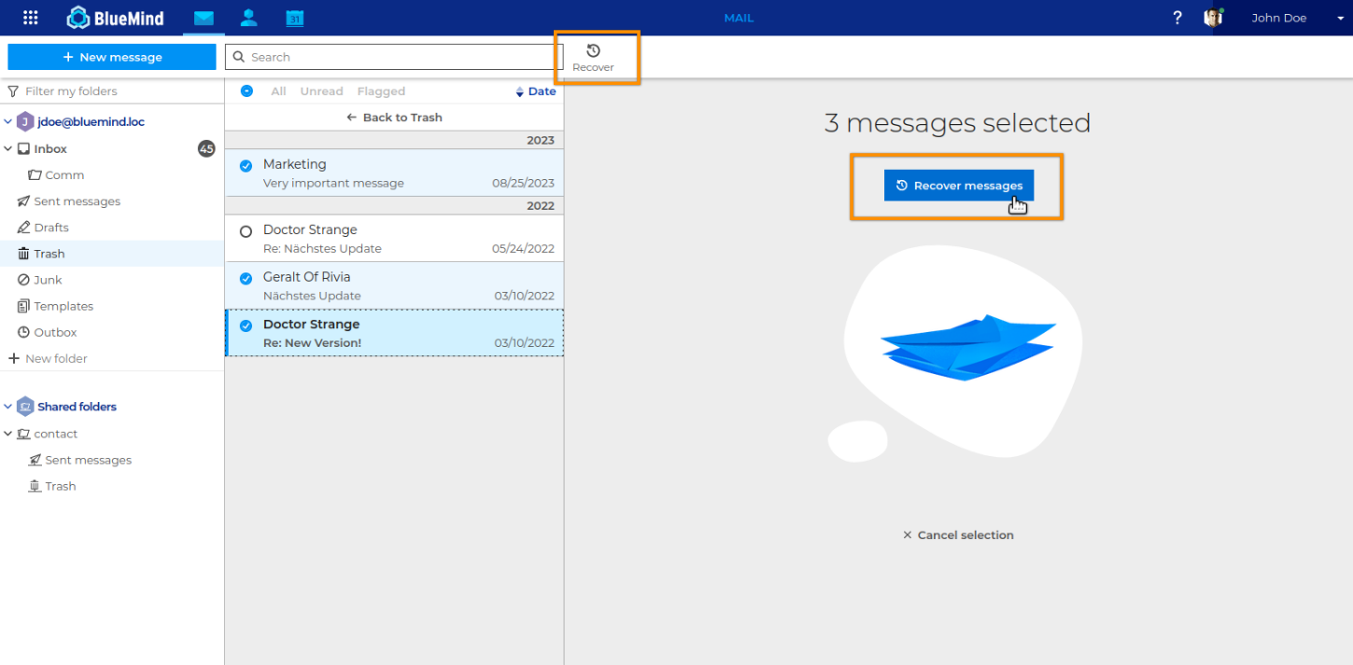
Task: Click John Doe's avatar picture
Action: pyautogui.click(x=1214, y=18)
